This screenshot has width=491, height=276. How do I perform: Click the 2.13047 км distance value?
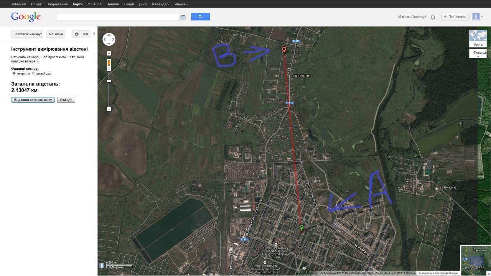tap(25, 90)
